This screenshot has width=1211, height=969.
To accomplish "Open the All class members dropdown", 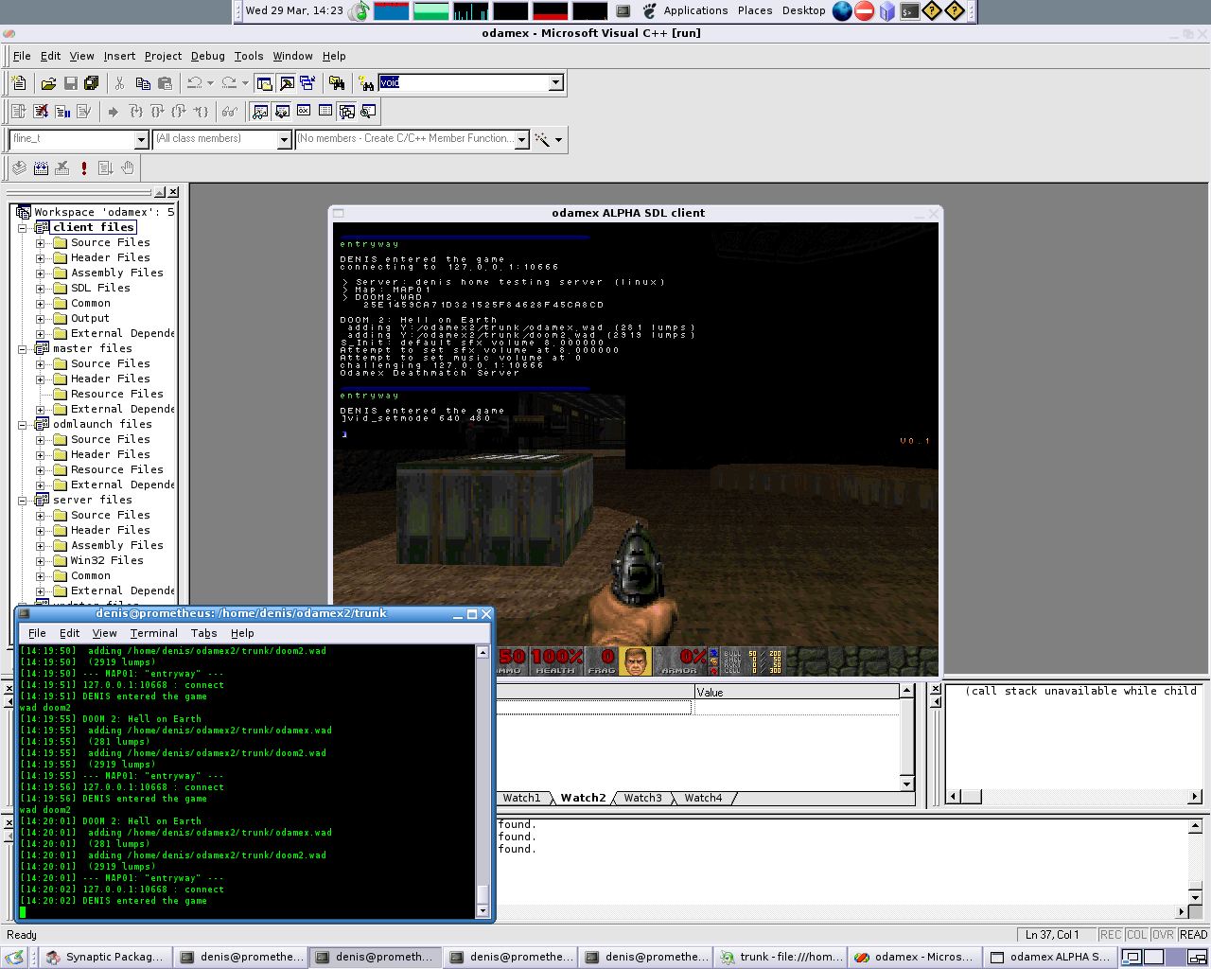I will click(x=284, y=140).
